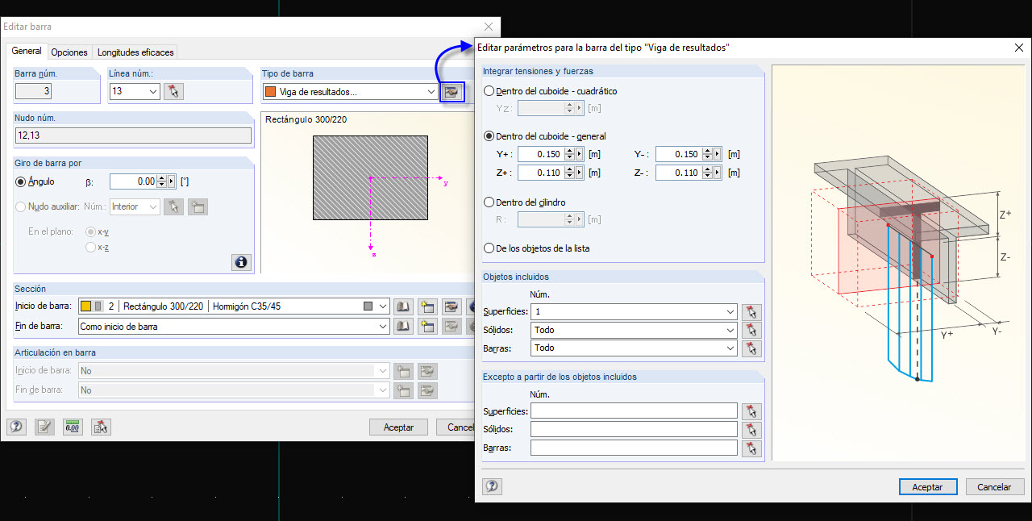Open section library for Fin de barra
This screenshot has height=521, width=1032.
pyautogui.click(x=404, y=327)
